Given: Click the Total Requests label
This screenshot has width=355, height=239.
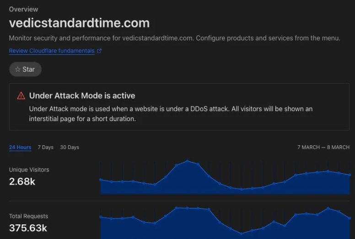Looking at the screenshot, I should [28, 216].
